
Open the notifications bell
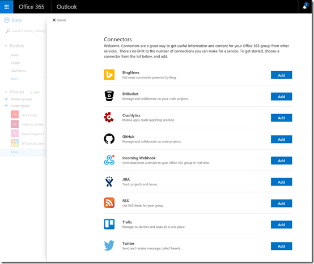(x=305, y=6)
